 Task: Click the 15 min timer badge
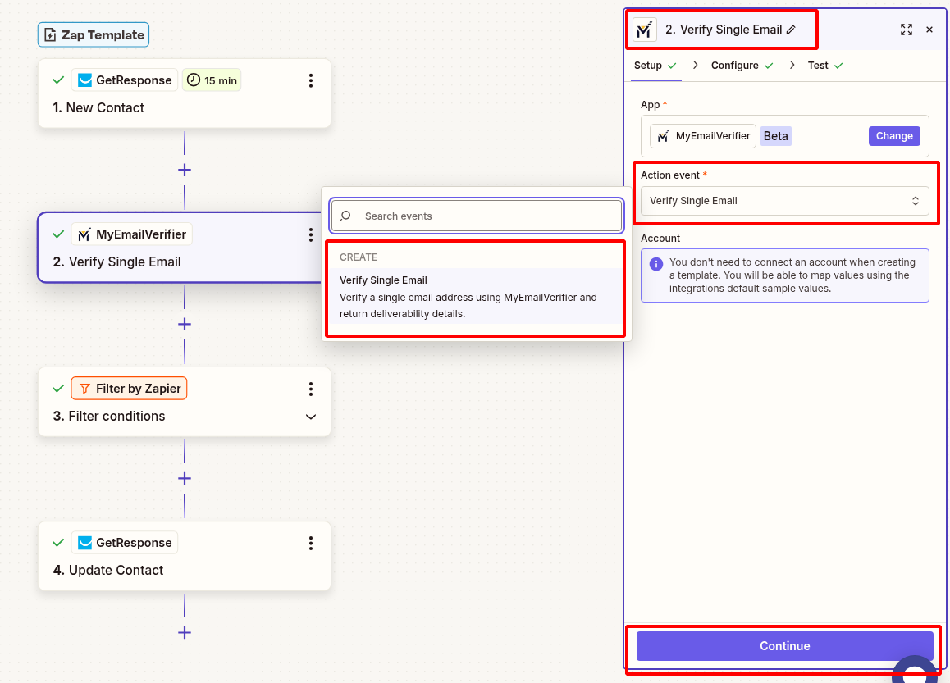[212, 80]
